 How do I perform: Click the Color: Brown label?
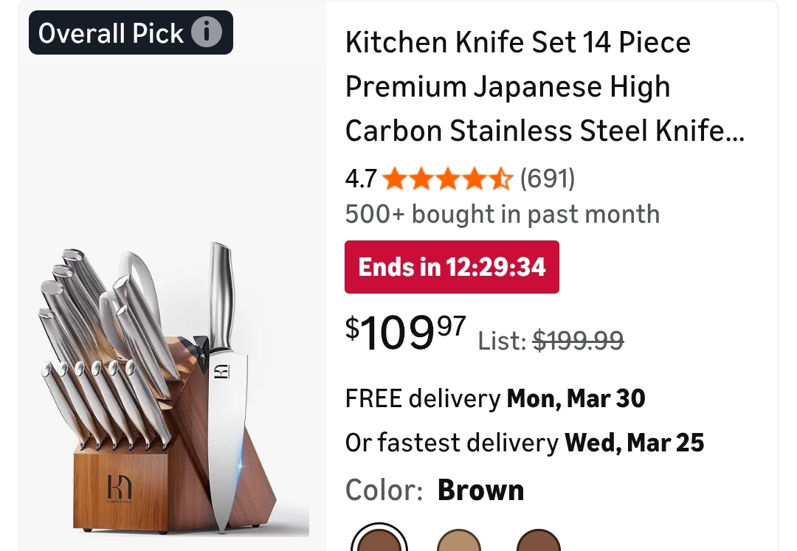435,491
